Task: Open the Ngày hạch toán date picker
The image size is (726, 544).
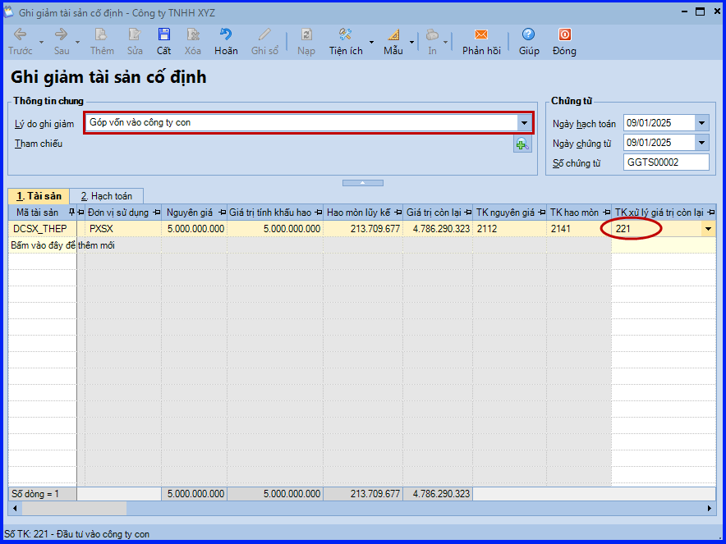Action: (701, 123)
